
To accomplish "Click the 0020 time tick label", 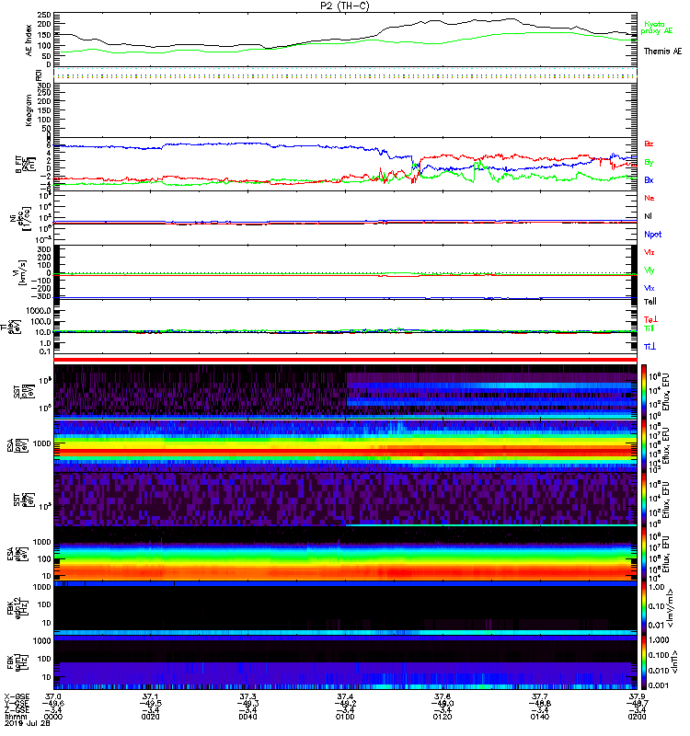I will click(151, 717).
